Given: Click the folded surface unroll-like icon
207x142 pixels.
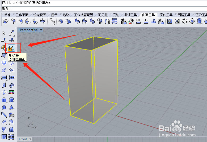Looking at the screenshot, I should (x=100, y=21).
